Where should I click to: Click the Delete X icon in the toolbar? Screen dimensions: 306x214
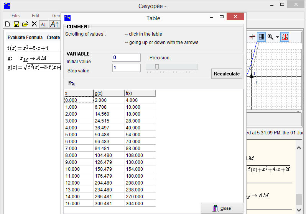(34, 24)
